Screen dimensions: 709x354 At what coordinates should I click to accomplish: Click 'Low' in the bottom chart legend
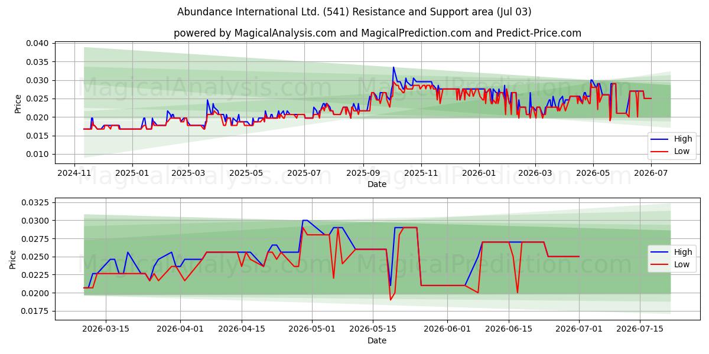[682, 264]
